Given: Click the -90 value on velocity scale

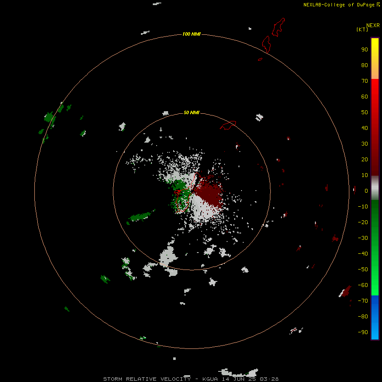Looking at the screenshot, I should click(x=363, y=332).
